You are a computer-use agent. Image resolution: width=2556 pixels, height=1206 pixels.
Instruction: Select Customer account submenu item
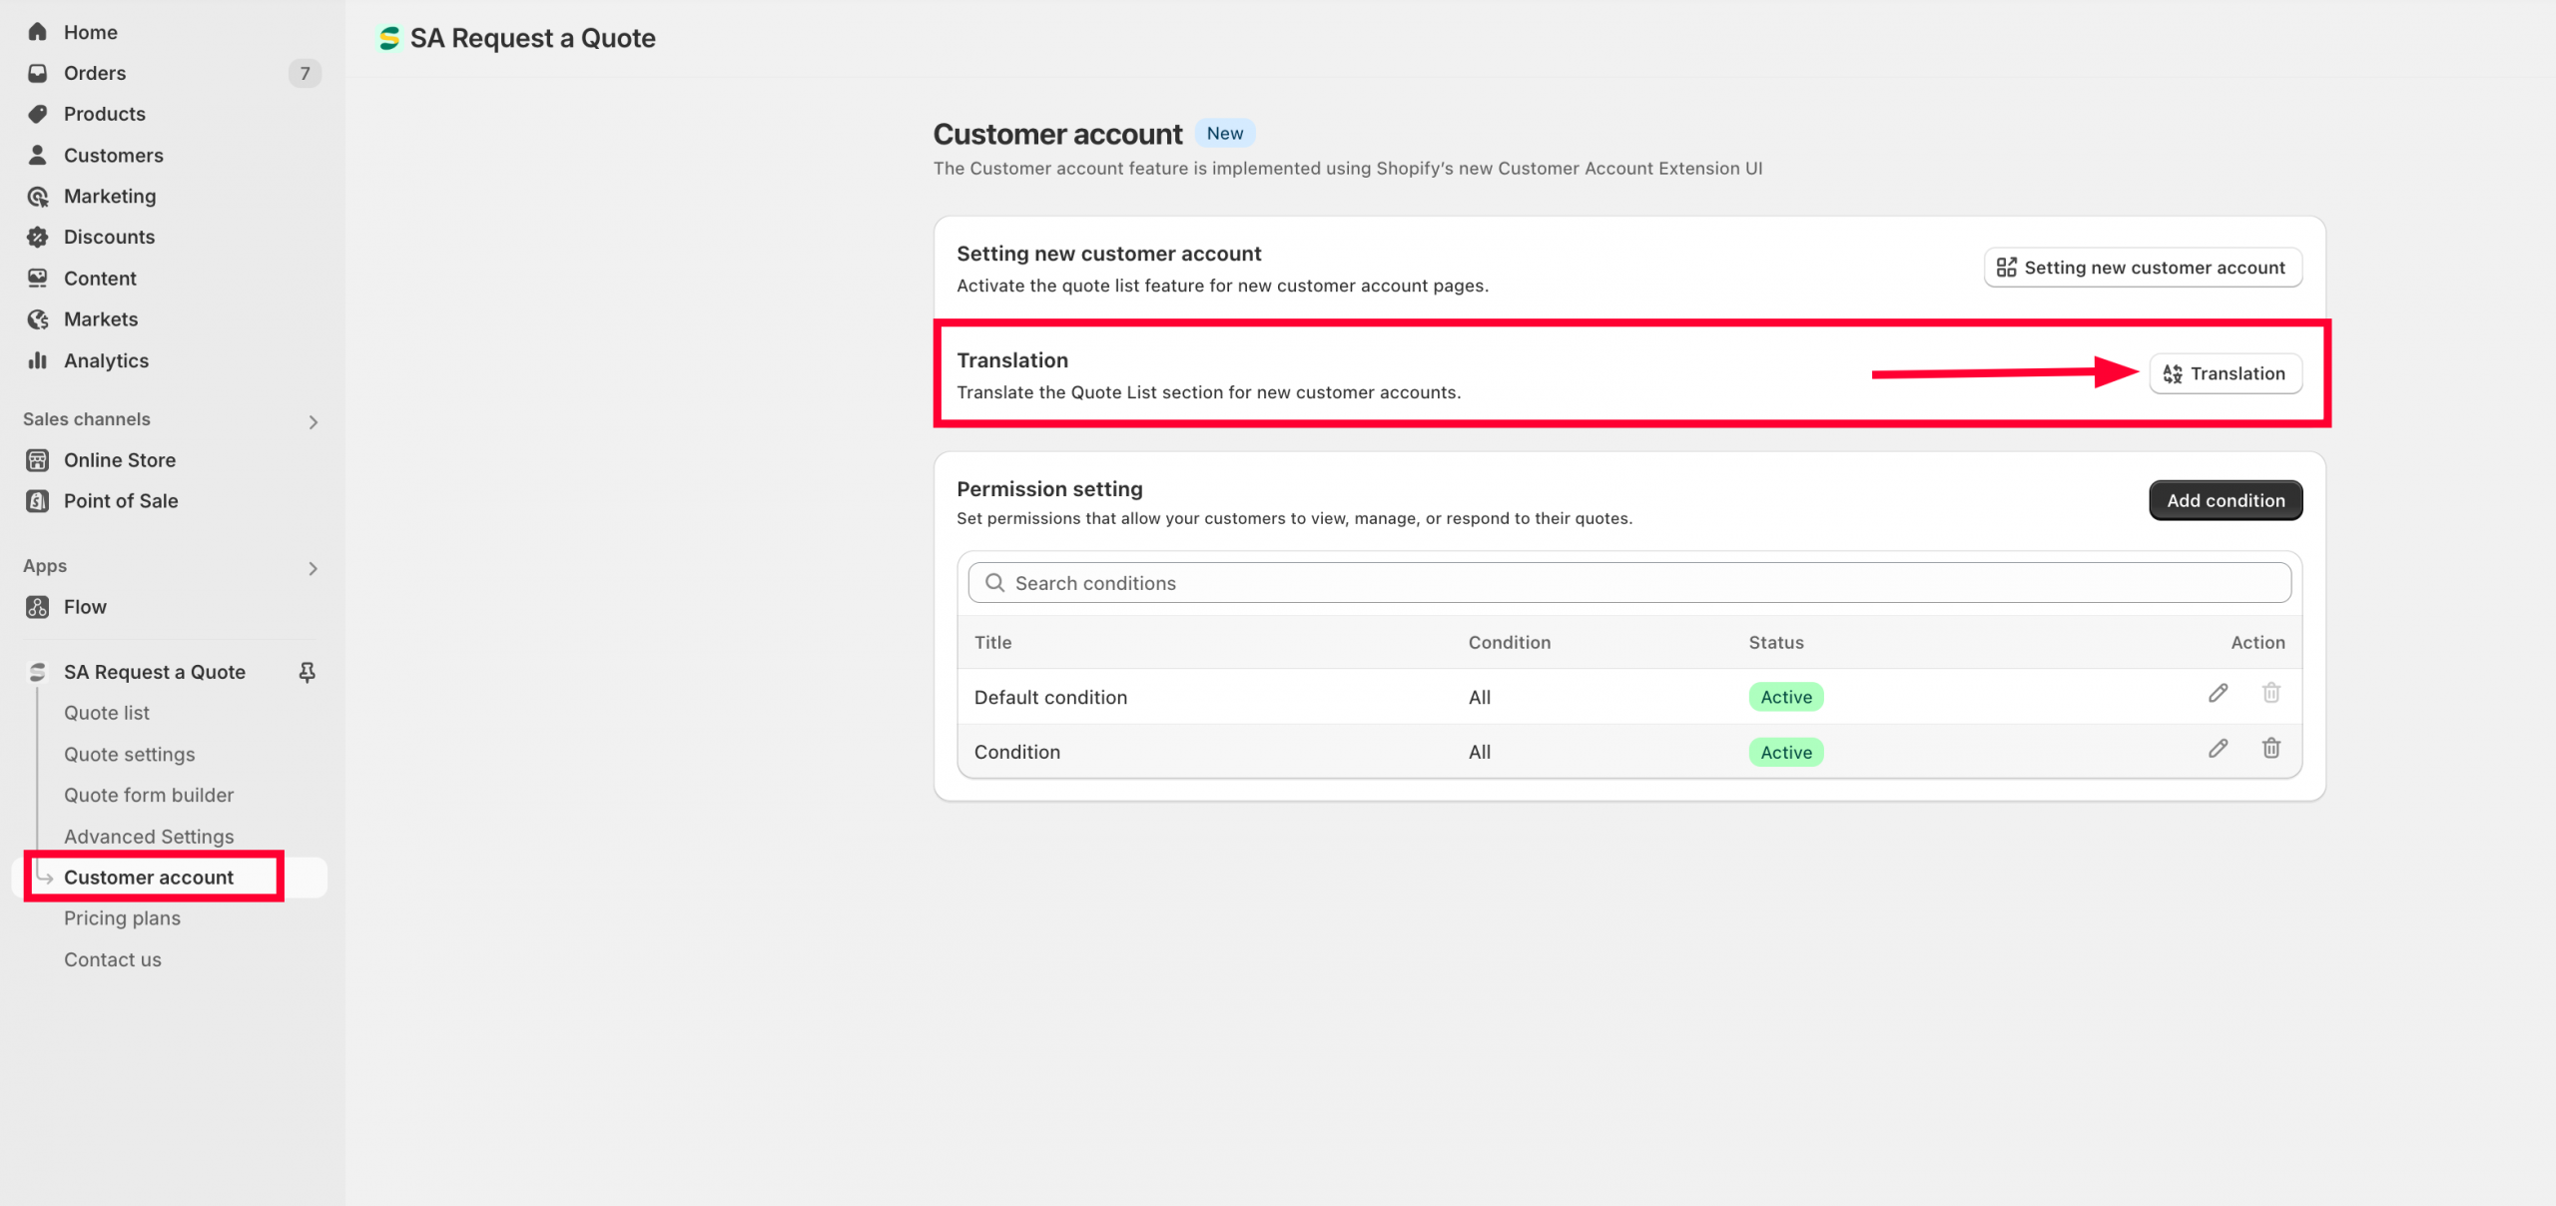click(149, 878)
